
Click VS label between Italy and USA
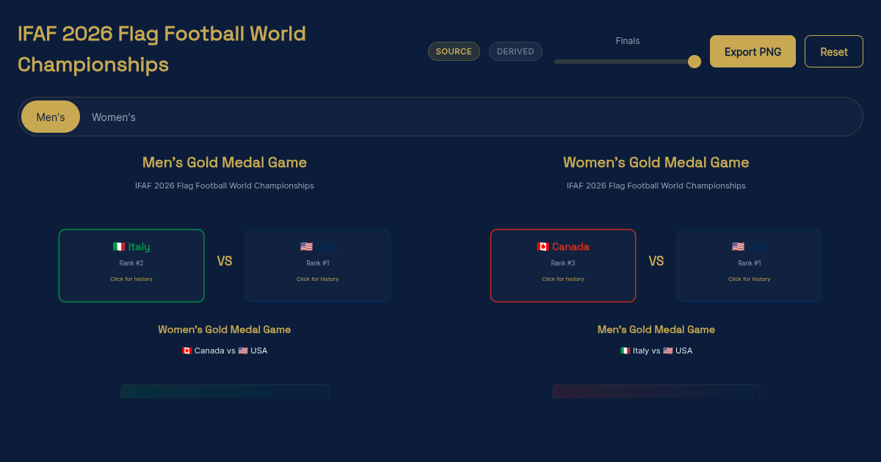(x=225, y=261)
